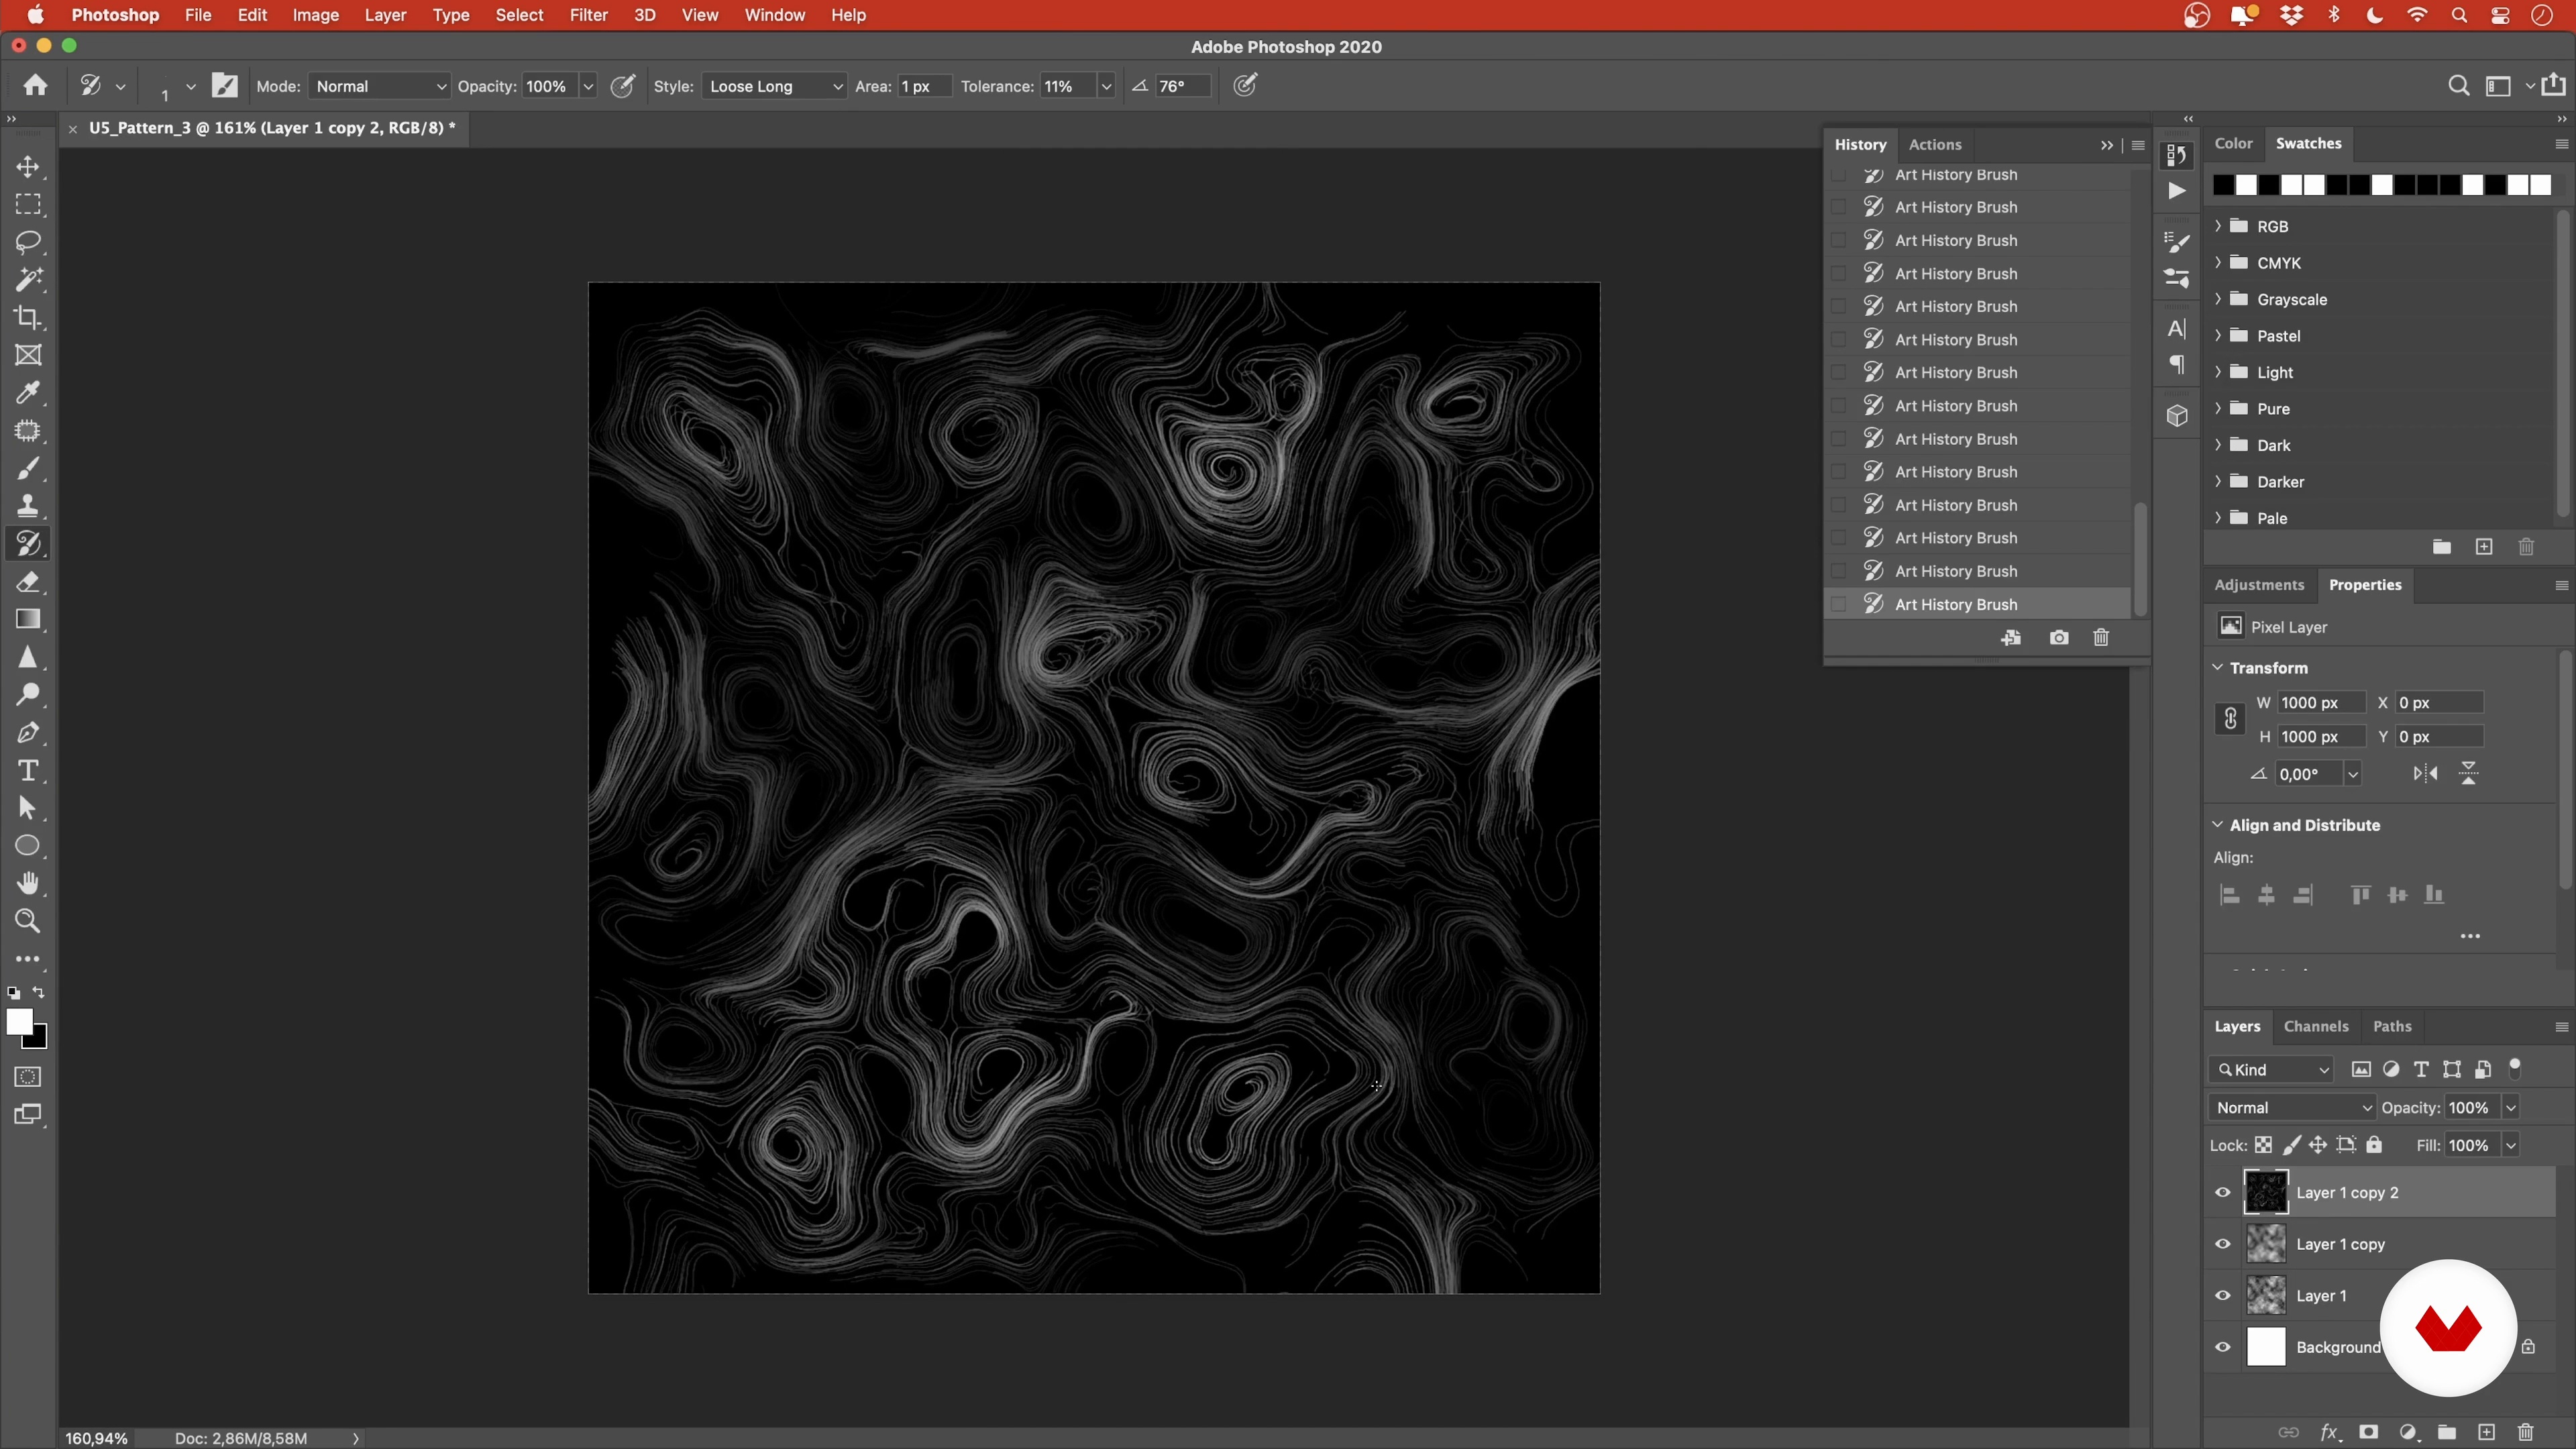
Task: Hide the Background layer
Action: pyautogui.click(x=2222, y=1347)
